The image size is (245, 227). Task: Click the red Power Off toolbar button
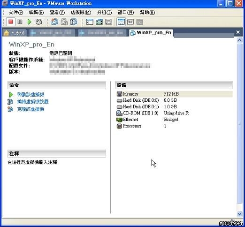point(11,22)
